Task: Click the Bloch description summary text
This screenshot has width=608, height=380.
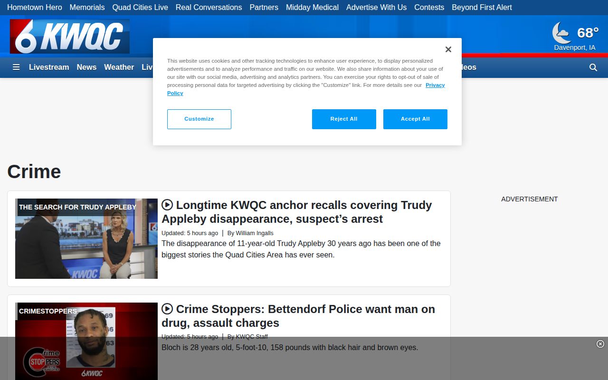Action: pyautogui.click(x=290, y=347)
